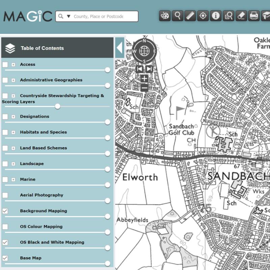Click the Countryside Stewardship opacity slider handle

(58, 106)
